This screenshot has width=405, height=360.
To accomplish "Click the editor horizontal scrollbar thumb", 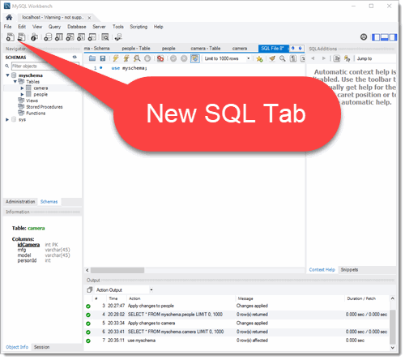I will [x=117, y=270].
